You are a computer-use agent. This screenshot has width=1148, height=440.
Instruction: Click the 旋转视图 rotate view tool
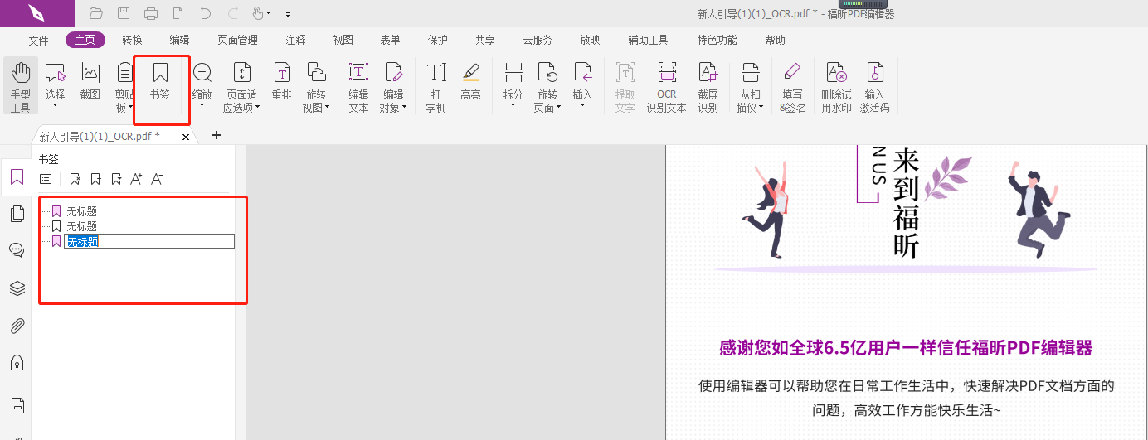[x=316, y=86]
